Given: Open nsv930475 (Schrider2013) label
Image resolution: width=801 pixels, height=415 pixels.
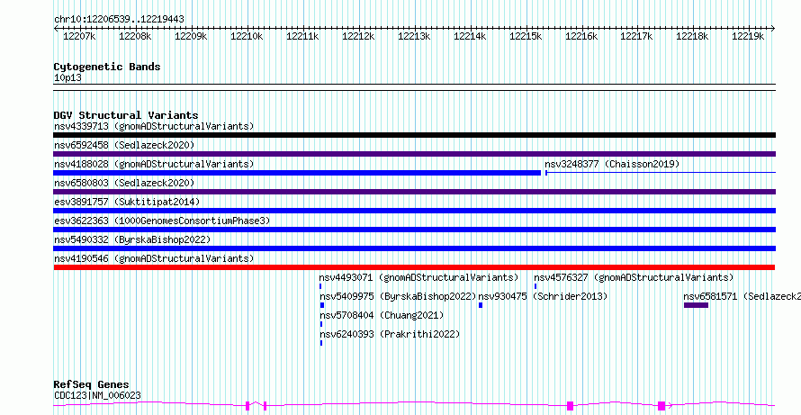Looking at the screenshot, I should (x=543, y=296).
